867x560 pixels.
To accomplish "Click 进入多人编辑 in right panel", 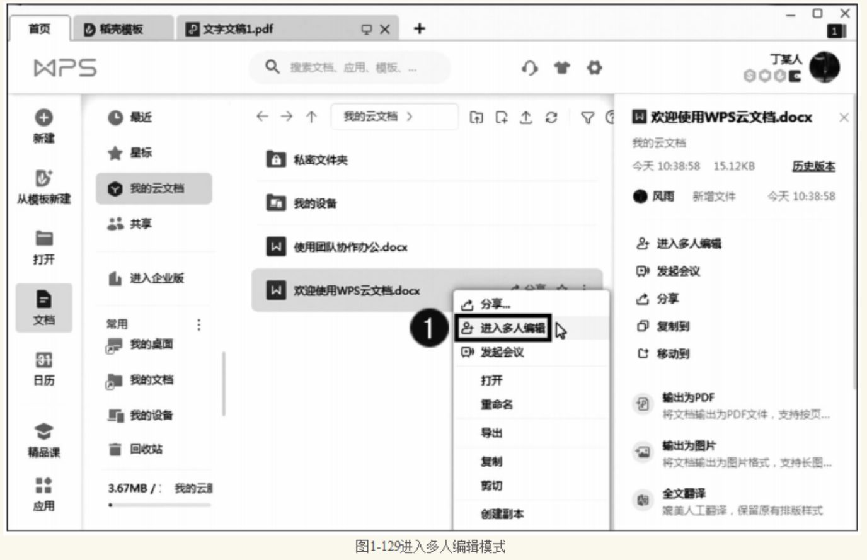I will (679, 243).
